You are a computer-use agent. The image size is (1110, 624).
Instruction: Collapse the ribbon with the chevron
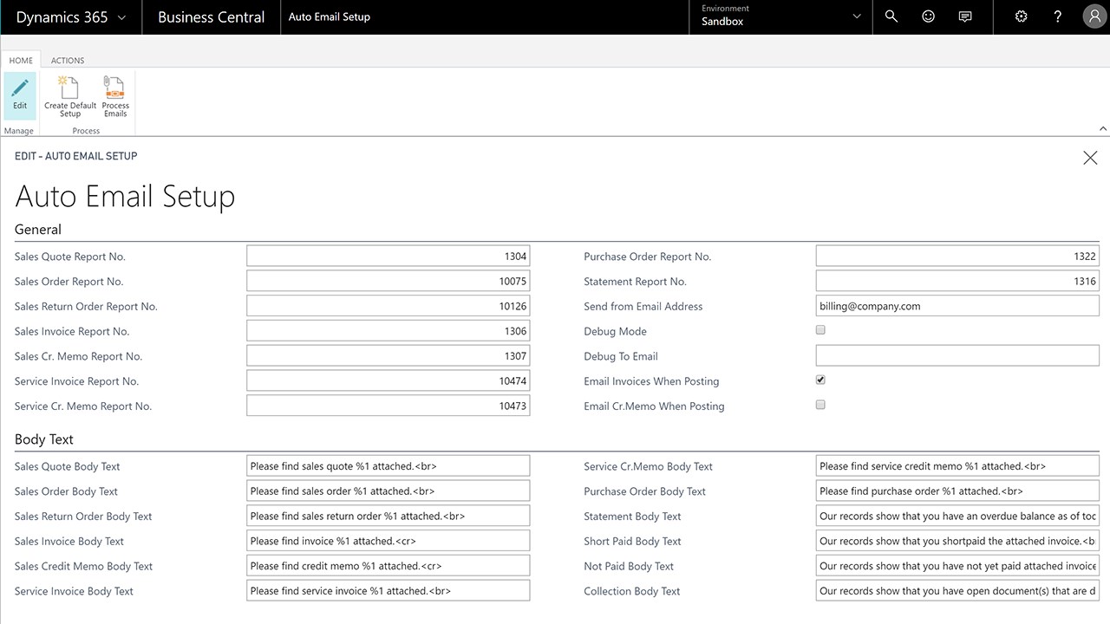(x=1103, y=129)
